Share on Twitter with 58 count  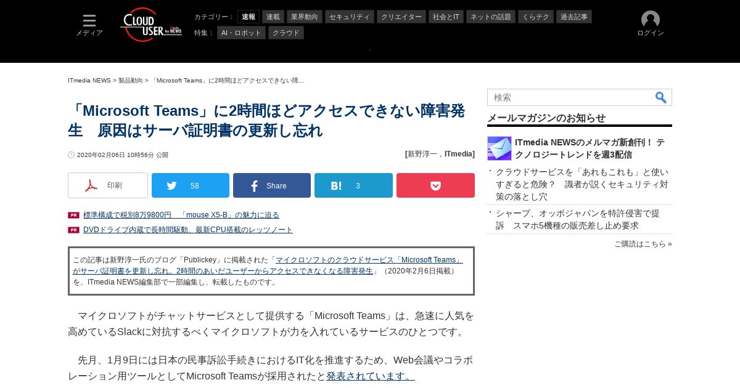191,185
